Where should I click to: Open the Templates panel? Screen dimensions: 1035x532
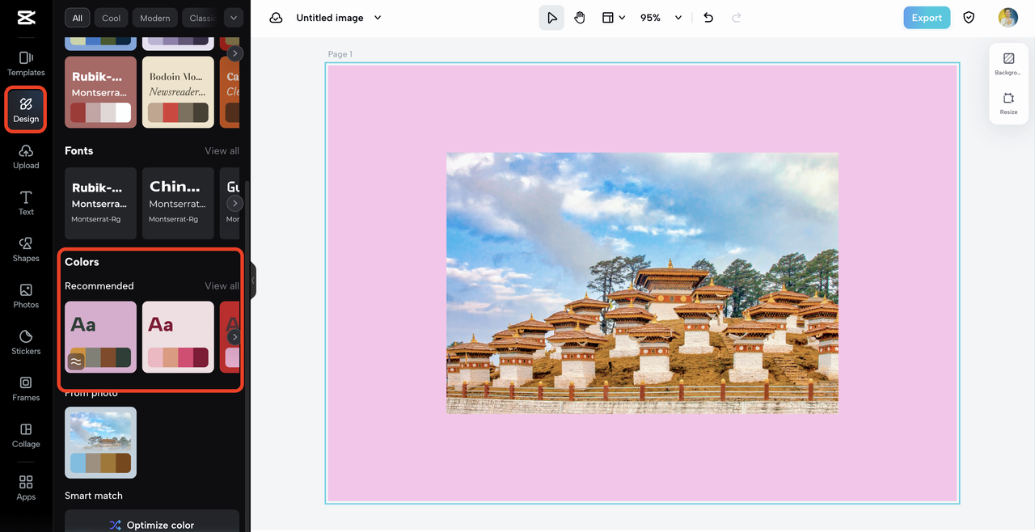click(x=26, y=64)
